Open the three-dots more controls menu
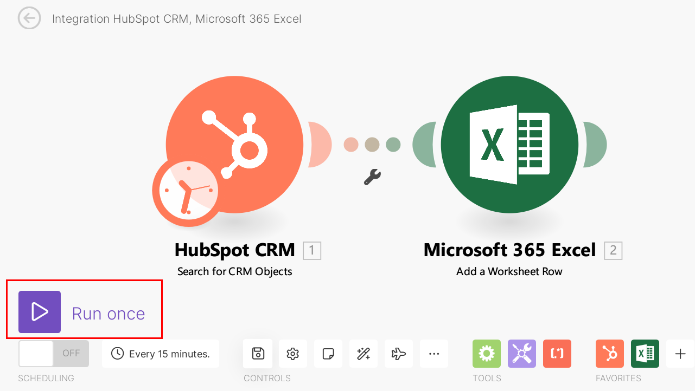Screen dimensions: 695x391 tap(434, 354)
